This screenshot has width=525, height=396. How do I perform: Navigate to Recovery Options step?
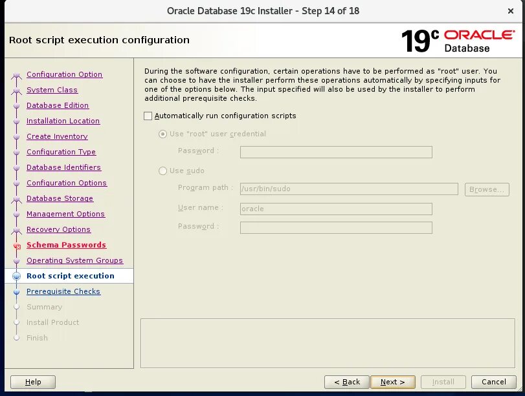[x=58, y=229]
